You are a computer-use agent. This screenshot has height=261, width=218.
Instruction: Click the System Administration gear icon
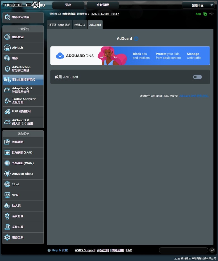pyautogui.click(x=7, y=216)
